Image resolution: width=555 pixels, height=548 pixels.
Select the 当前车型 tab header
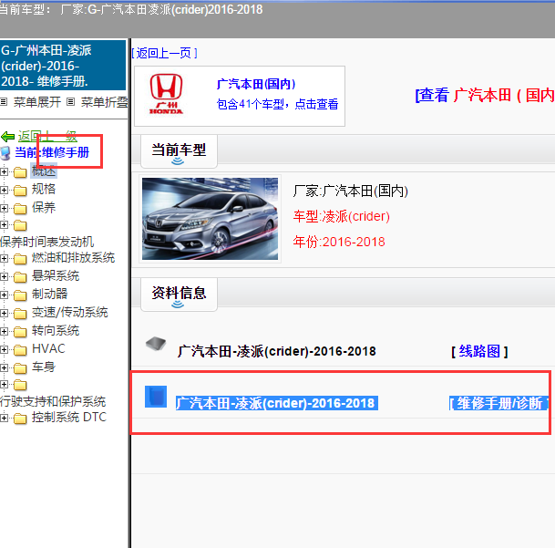point(179,150)
